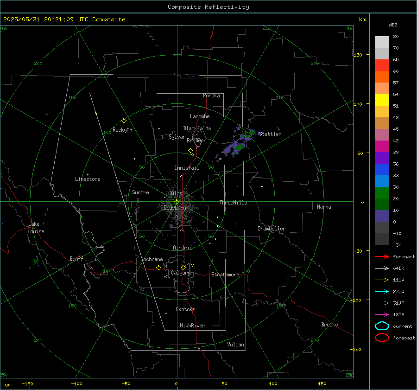Image resolution: width=417 pixels, height=390 pixels.
Task: Click the Calgary city label
Action: tap(181, 273)
